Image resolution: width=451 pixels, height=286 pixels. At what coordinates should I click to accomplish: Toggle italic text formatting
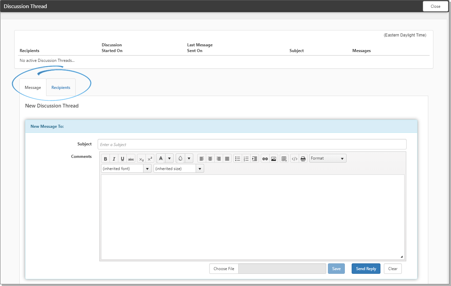[114, 159]
